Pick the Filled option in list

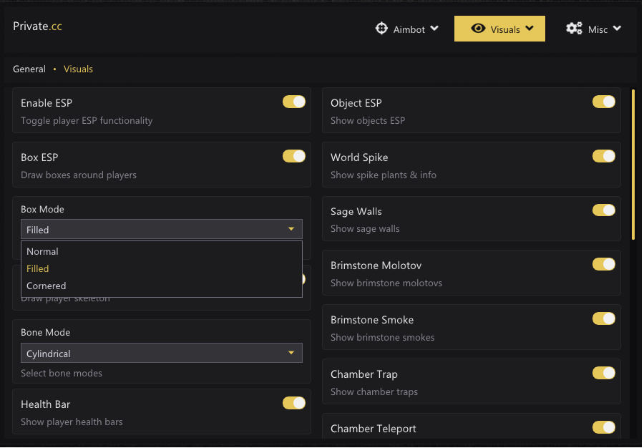click(38, 268)
